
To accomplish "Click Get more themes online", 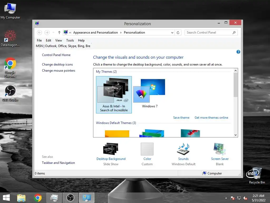I will [211, 118].
